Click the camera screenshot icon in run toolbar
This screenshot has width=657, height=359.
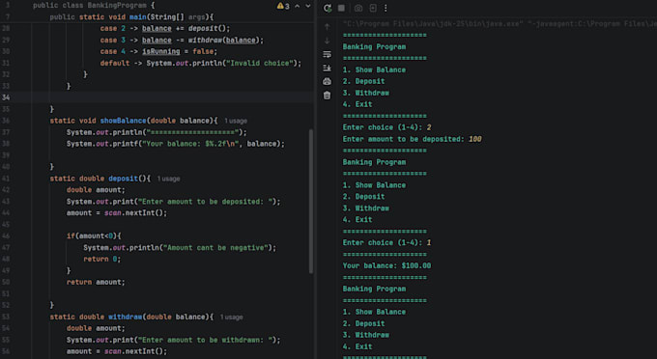tap(358, 8)
